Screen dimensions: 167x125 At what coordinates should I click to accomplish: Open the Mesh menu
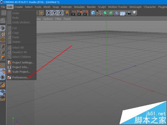47,7
